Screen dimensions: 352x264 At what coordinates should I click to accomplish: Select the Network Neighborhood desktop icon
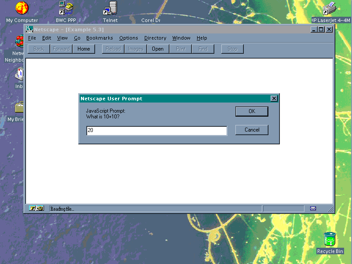coord(19,43)
